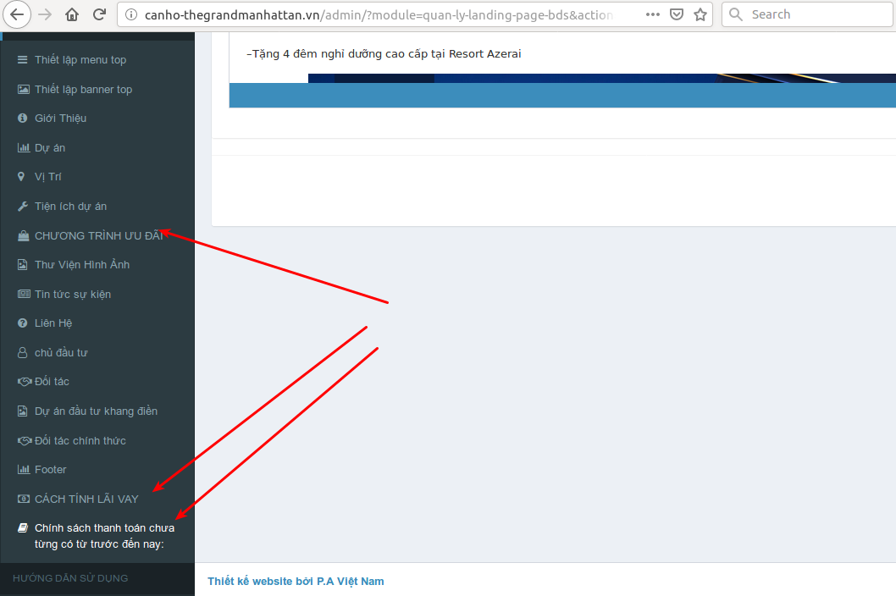Open the page actions three-dot menu

653,15
